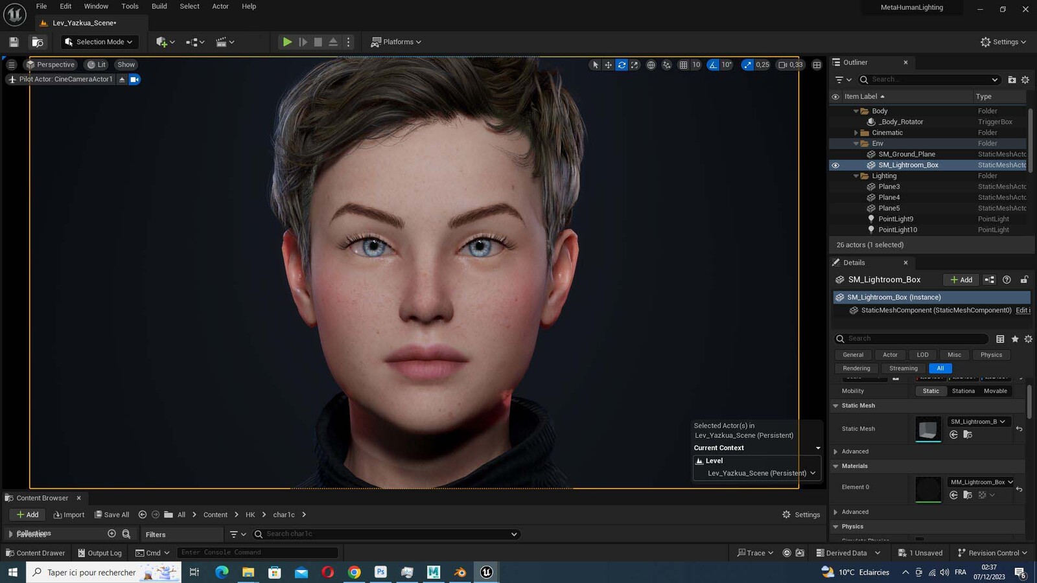Viewport: 1037px width, 583px height.
Task: Open the Selection Mode dropdown
Action: point(100,42)
